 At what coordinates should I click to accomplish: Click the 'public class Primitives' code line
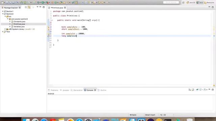tap(66, 16)
